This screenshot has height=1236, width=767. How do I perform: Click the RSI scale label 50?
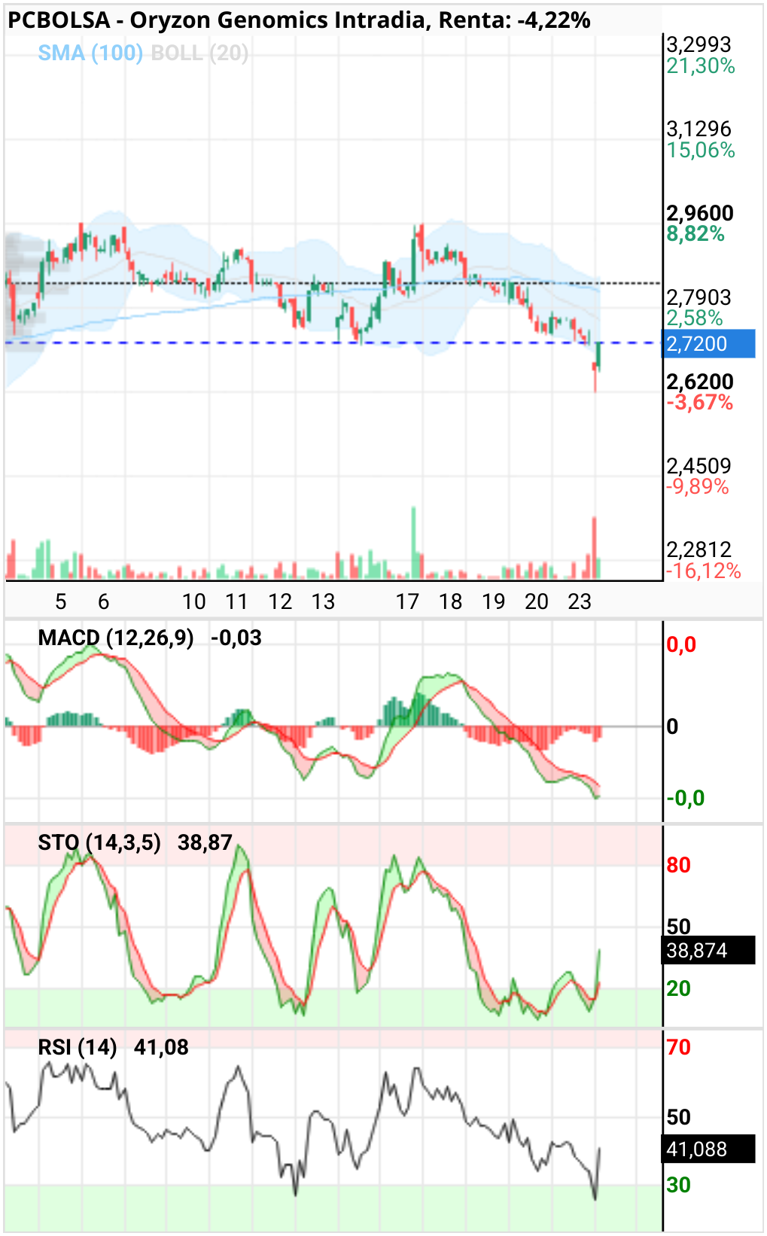point(678,1116)
